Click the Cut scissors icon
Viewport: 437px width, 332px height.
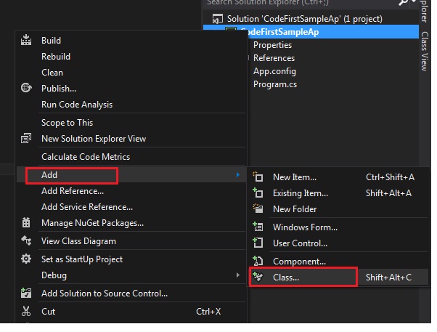point(27,312)
